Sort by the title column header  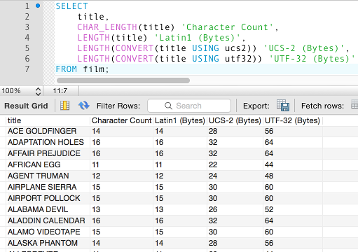[48, 120]
